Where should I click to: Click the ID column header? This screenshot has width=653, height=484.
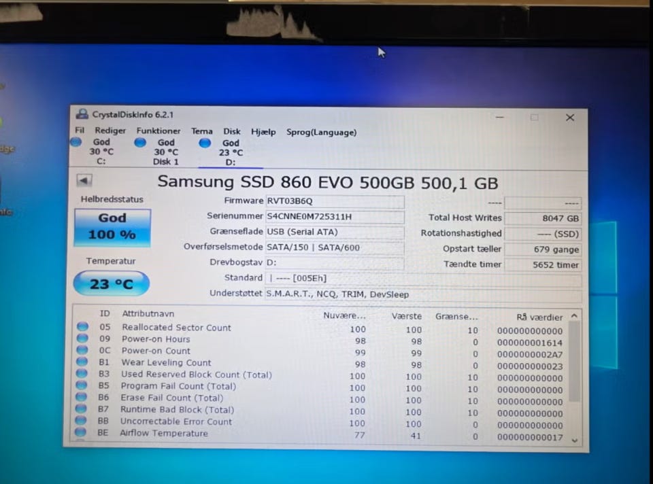point(105,313)
